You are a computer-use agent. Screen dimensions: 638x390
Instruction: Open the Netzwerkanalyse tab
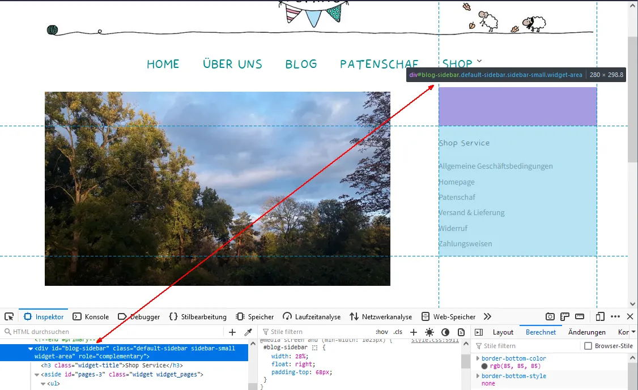[x=381, y=316]
